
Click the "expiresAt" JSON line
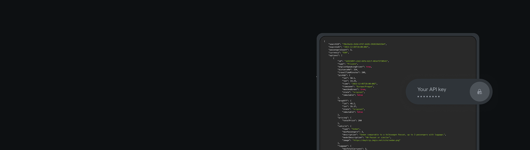[349, 47]
